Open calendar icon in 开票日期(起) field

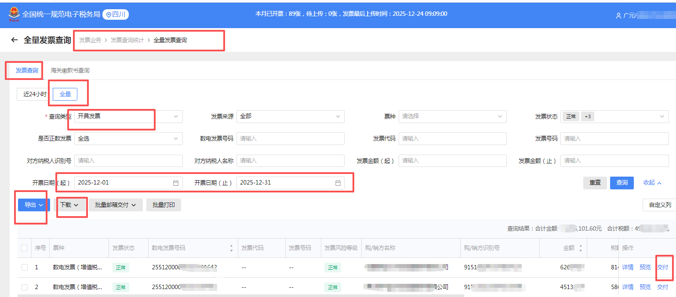[176, 183]
